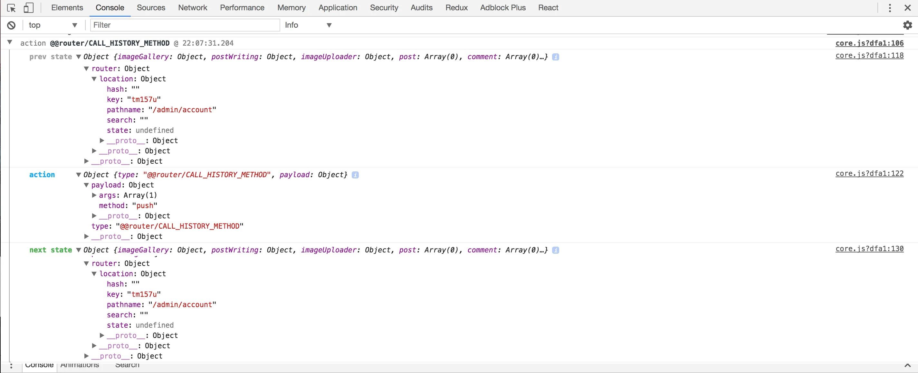
Task: Click the info badge beside prev state object
Action: coord(555,57)
